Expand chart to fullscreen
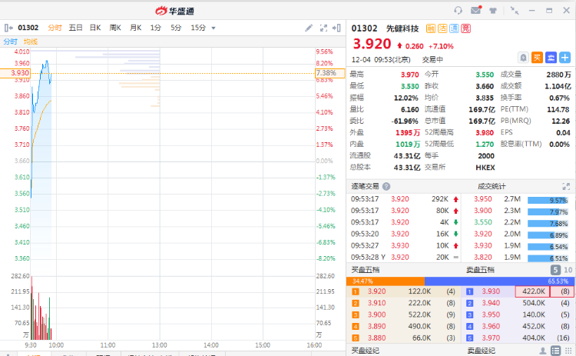Viewport: 576px width, 356px height. [323, 28]
